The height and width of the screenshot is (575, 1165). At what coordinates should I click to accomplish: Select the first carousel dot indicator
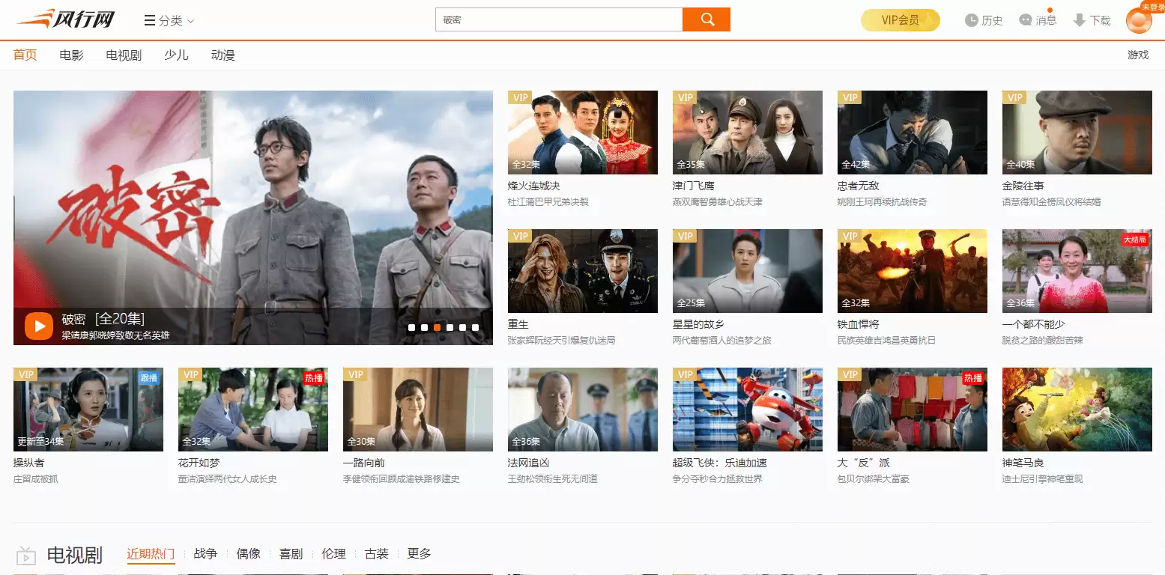[x=411, y=327]
